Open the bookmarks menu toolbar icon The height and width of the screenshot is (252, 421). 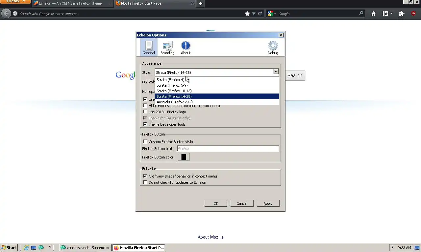[387, 13]
